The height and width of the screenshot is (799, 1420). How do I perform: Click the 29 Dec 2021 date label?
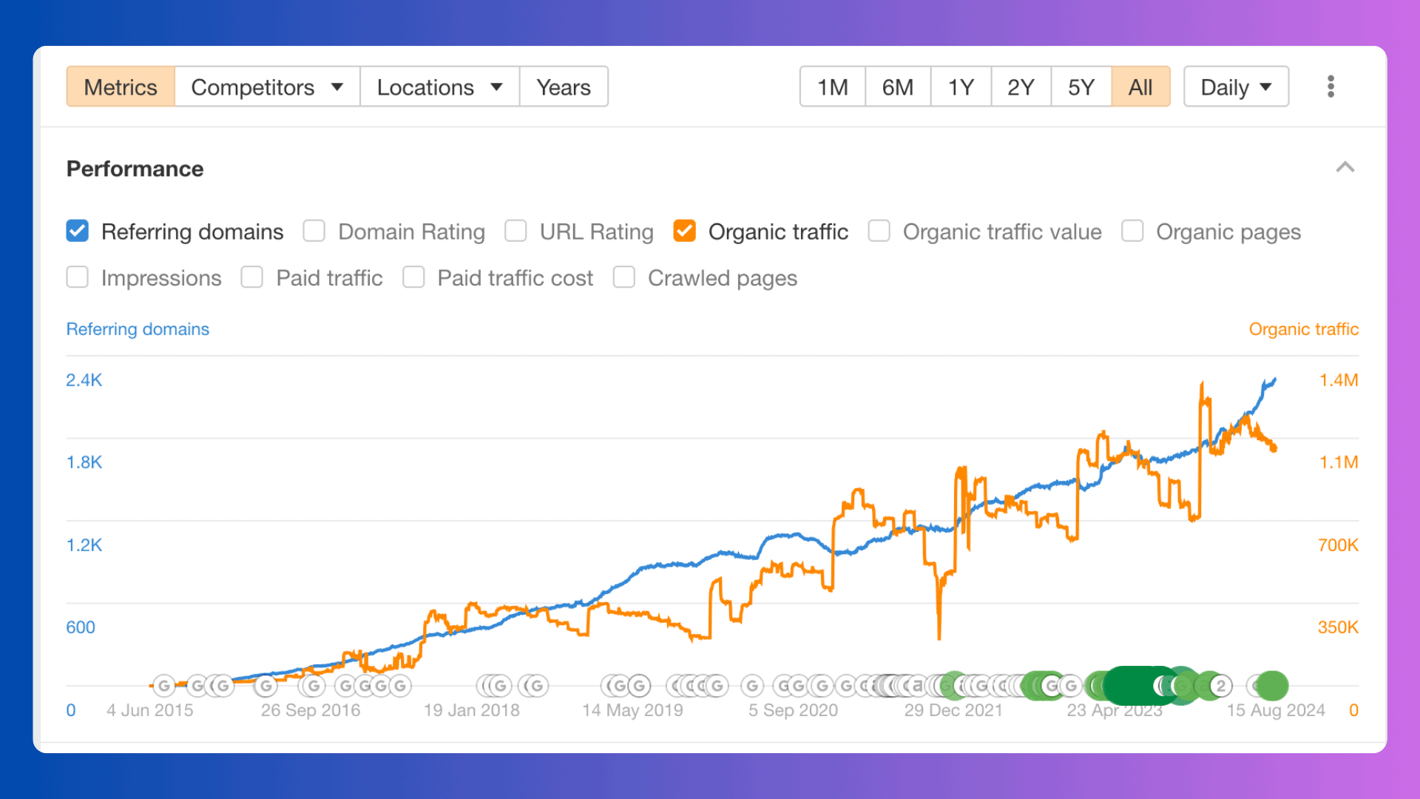pyautogui.click(x=953, y=709)
